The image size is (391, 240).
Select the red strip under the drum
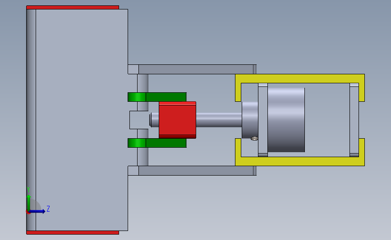click(x=73, y=232)
